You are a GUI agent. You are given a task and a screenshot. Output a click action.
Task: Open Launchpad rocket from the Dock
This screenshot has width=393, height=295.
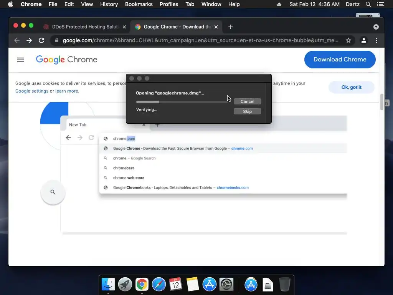pos(125,285)
